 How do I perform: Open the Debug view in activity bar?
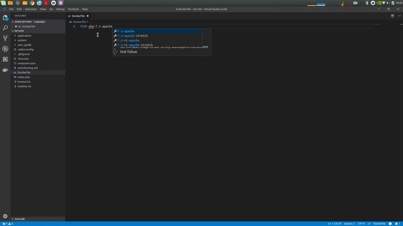tap(5, 49)
